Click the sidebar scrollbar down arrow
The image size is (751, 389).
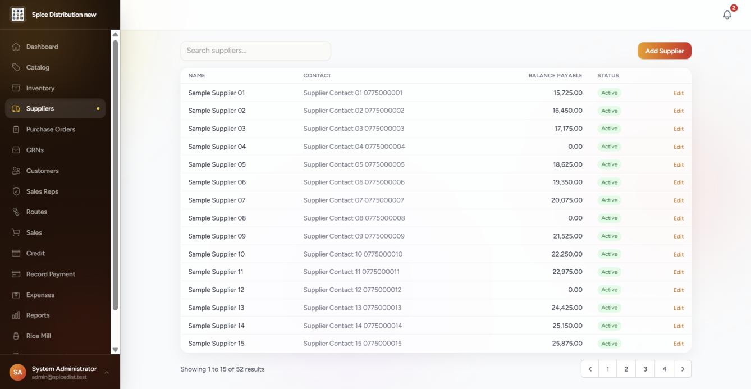point(116,350)
